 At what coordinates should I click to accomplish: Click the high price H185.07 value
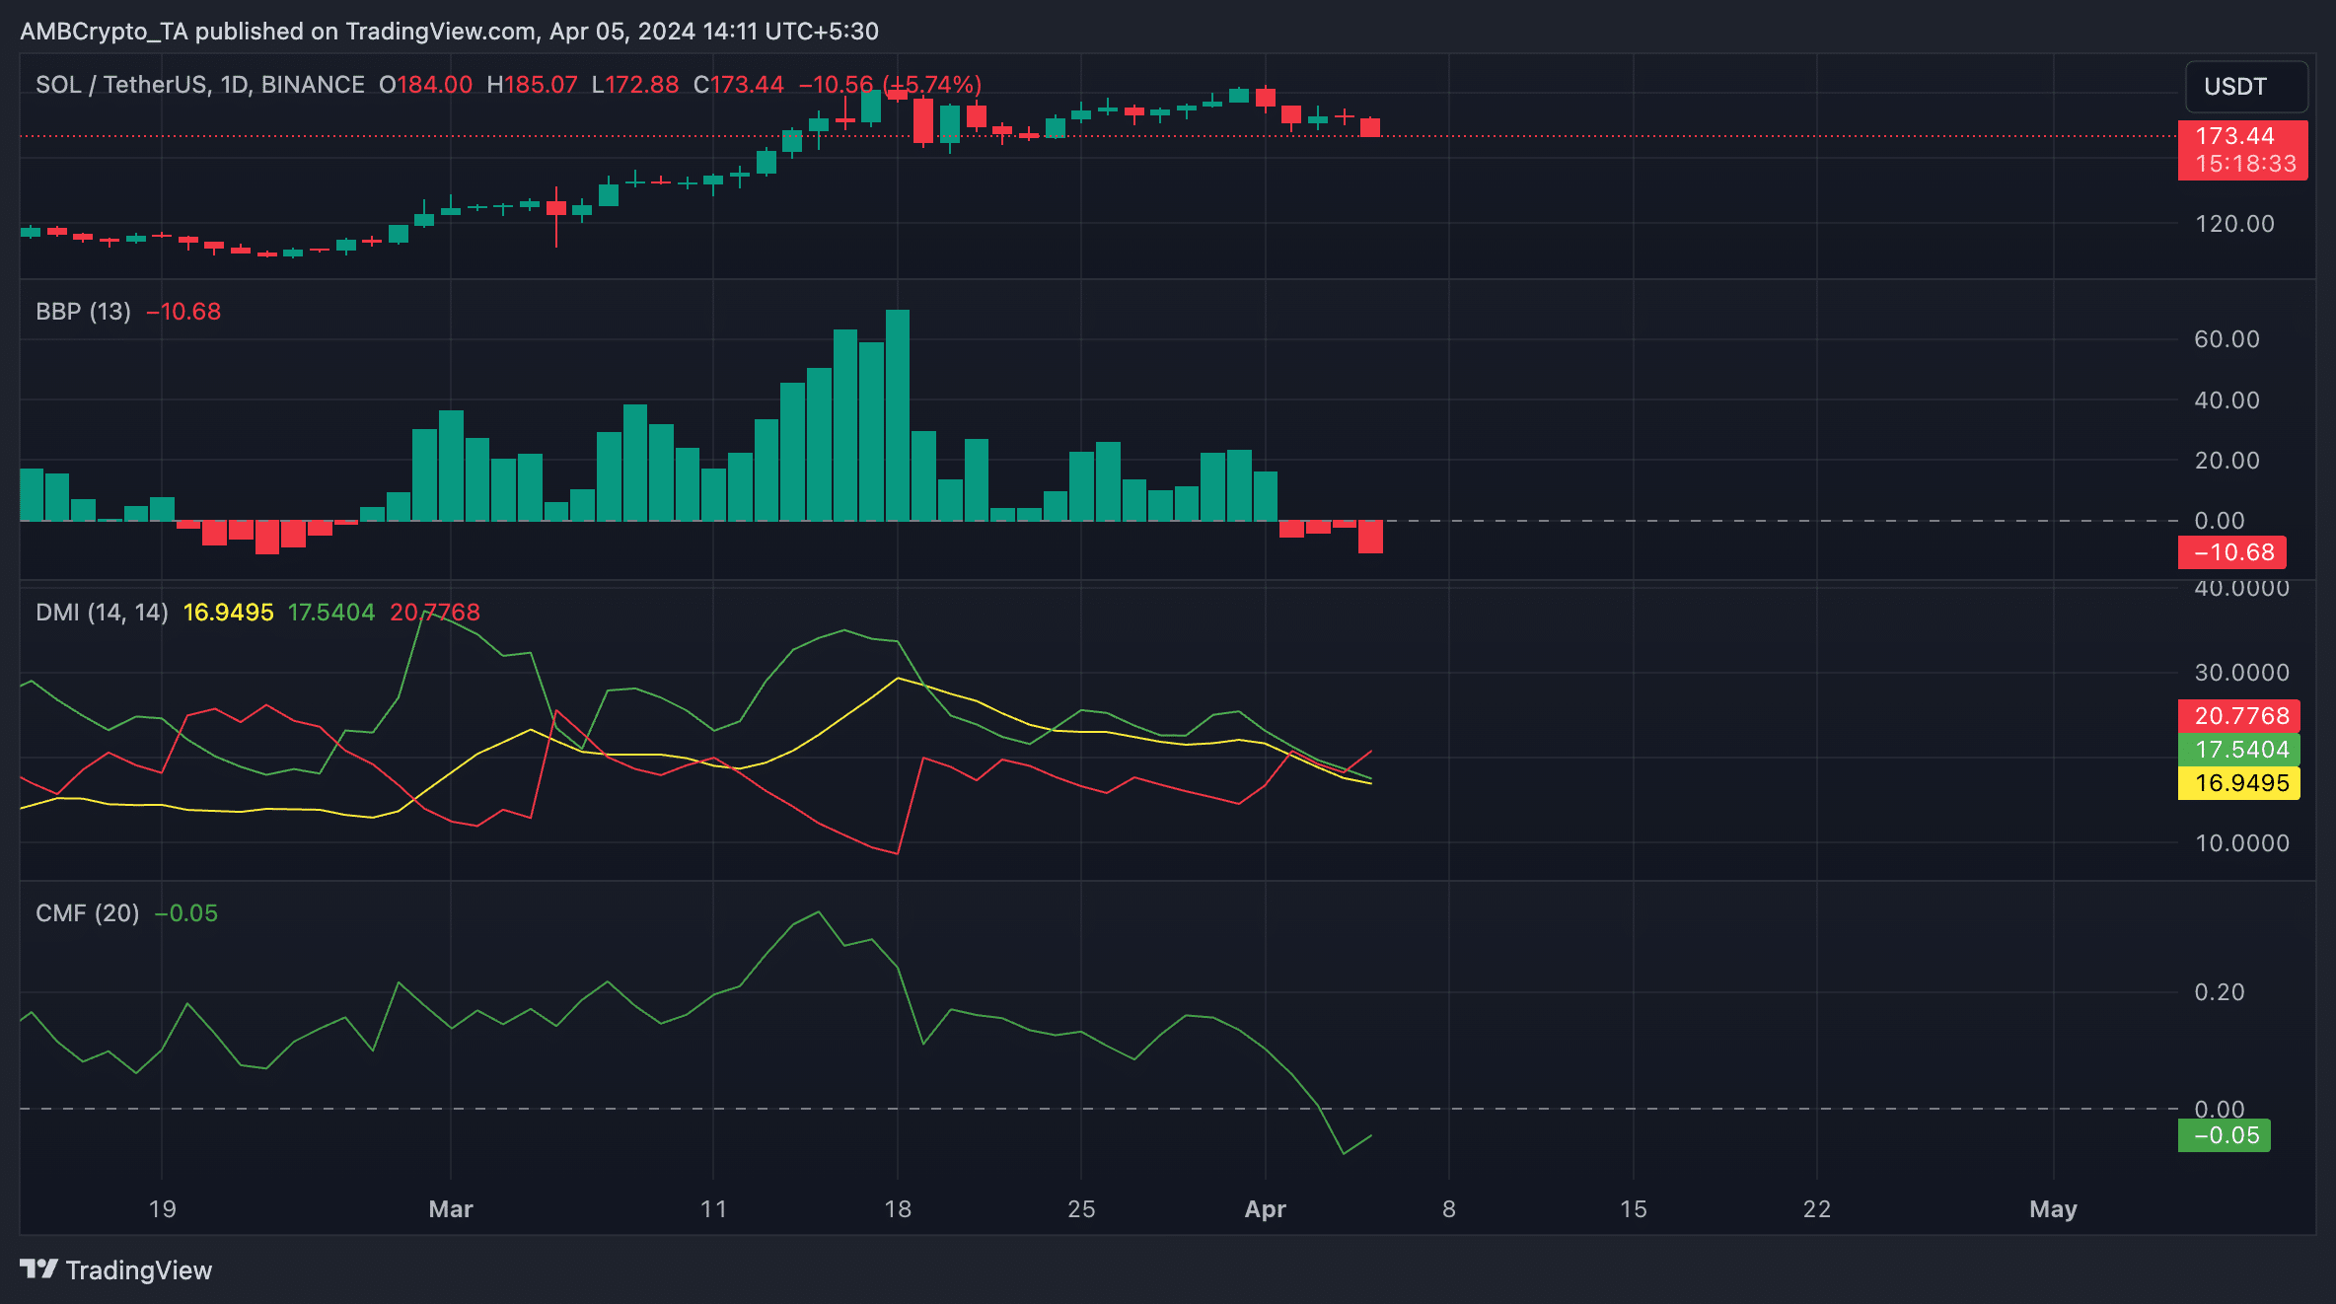click(532, 85)
